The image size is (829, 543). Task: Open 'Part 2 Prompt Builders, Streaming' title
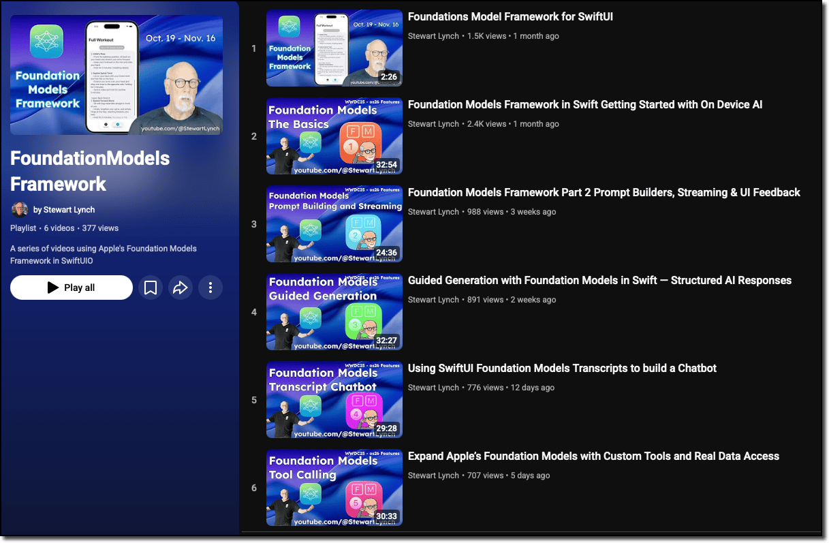(604, 193)
